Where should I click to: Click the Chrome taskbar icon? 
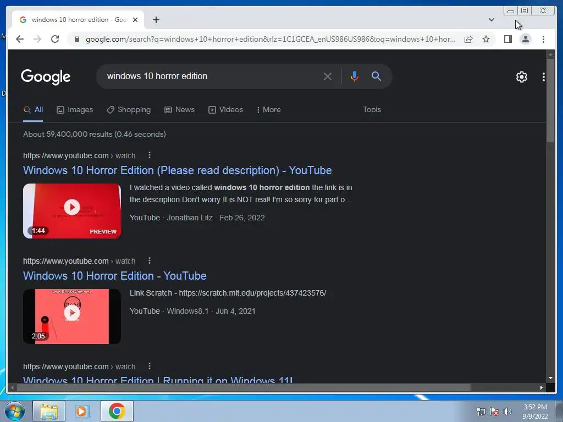coord(117,411)
